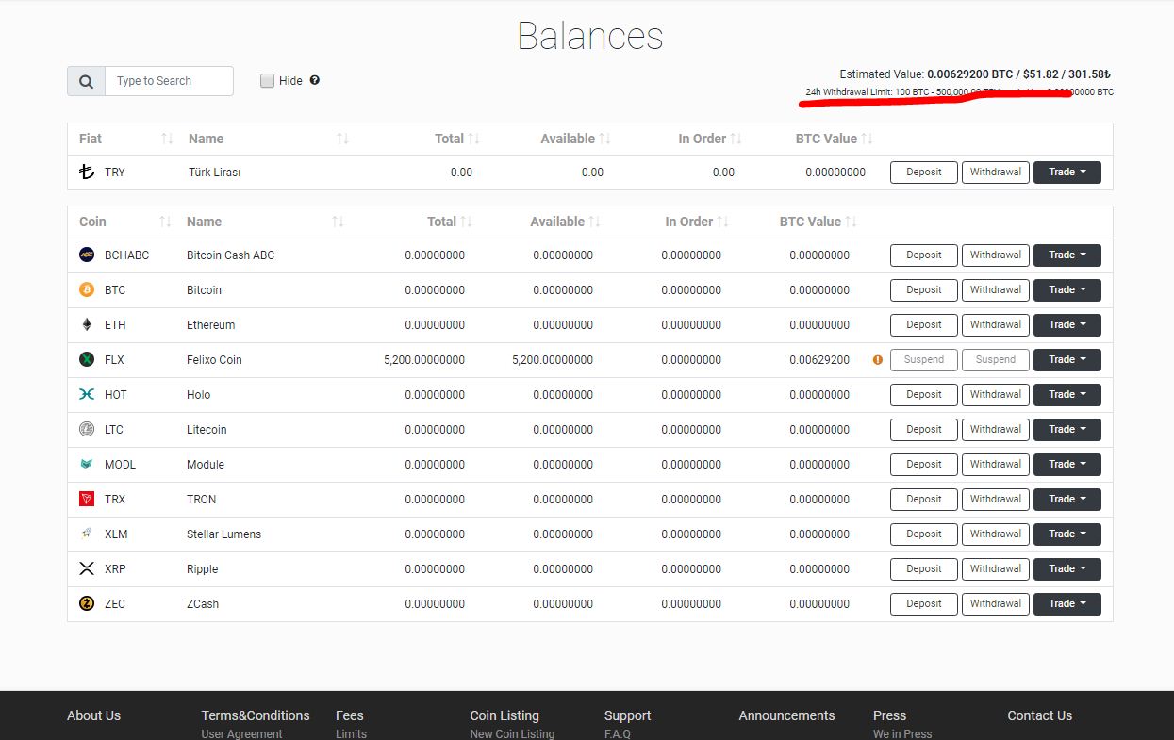1174x740 pixels.
Task: Click the Felixo Coin name
Action: click(x=214, y=359)
